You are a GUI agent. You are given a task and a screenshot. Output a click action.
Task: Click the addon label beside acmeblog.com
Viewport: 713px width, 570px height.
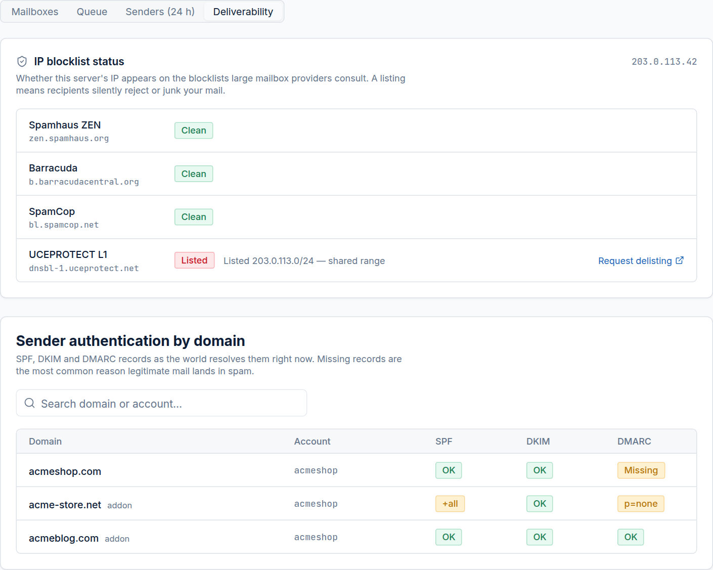click(x=117, y=539)
